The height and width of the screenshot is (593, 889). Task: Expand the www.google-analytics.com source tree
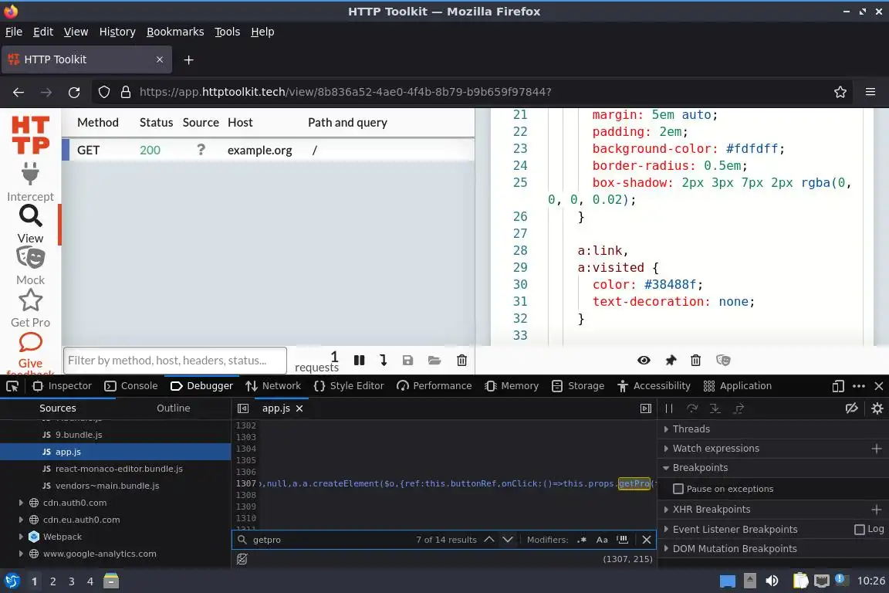click(x=21, y=554)
